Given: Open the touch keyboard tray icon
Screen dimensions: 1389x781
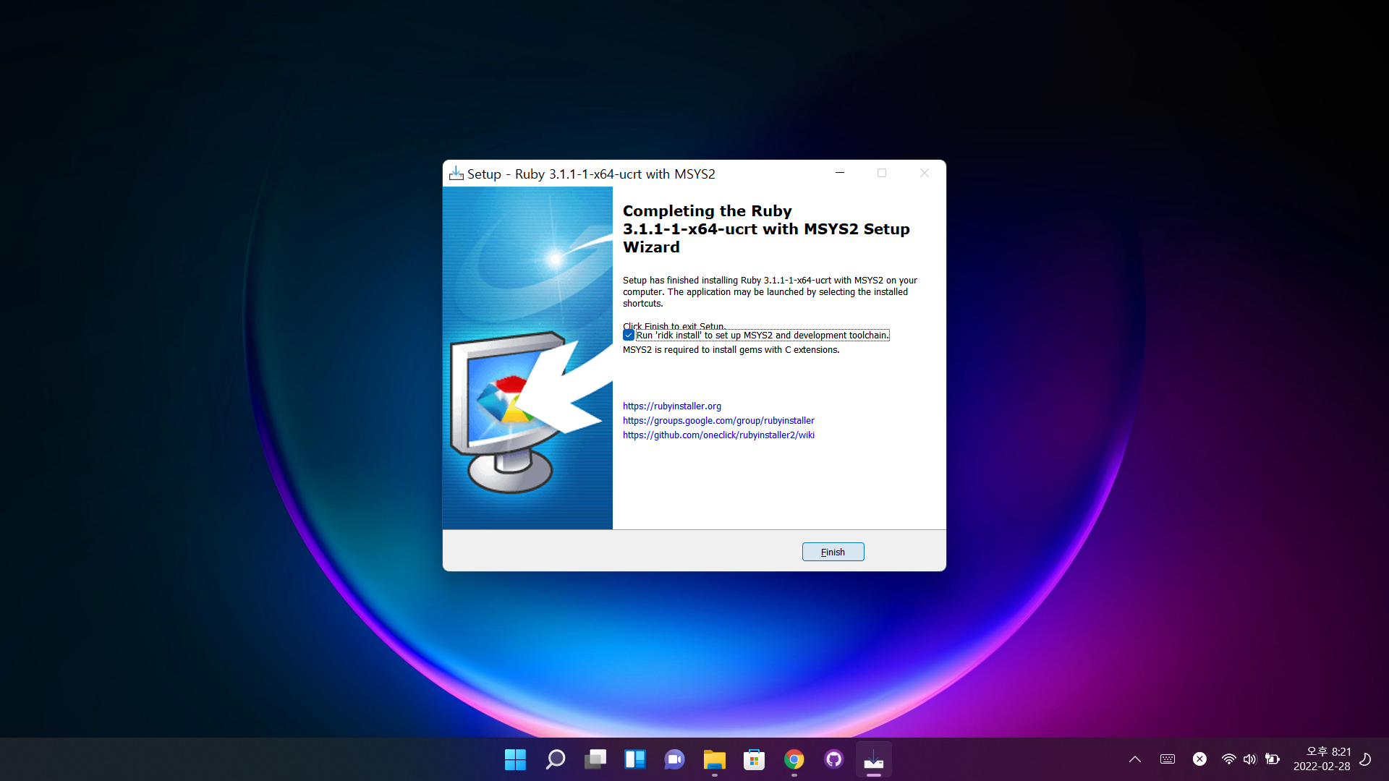Looking at the screenshot, I should (x=1167, y=759).
